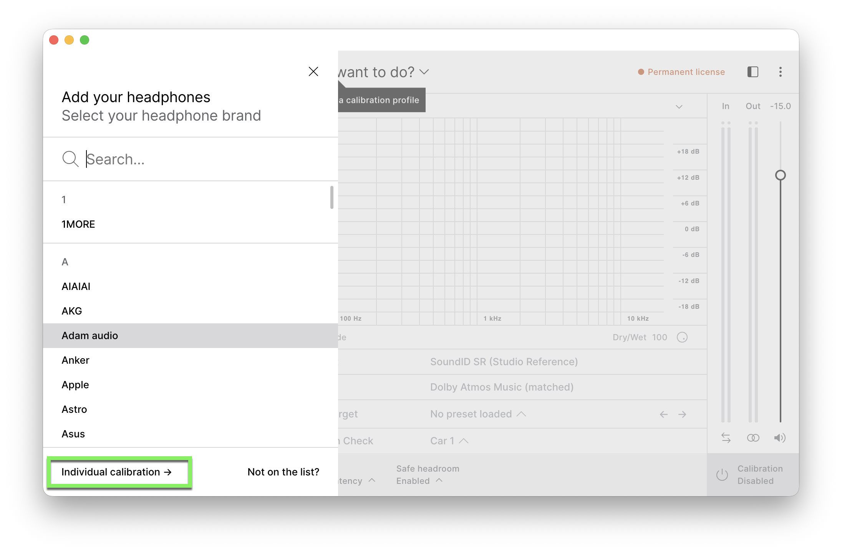Select the Apple brand
Screen dimensions: 842x553
click(x=191, y=385)
